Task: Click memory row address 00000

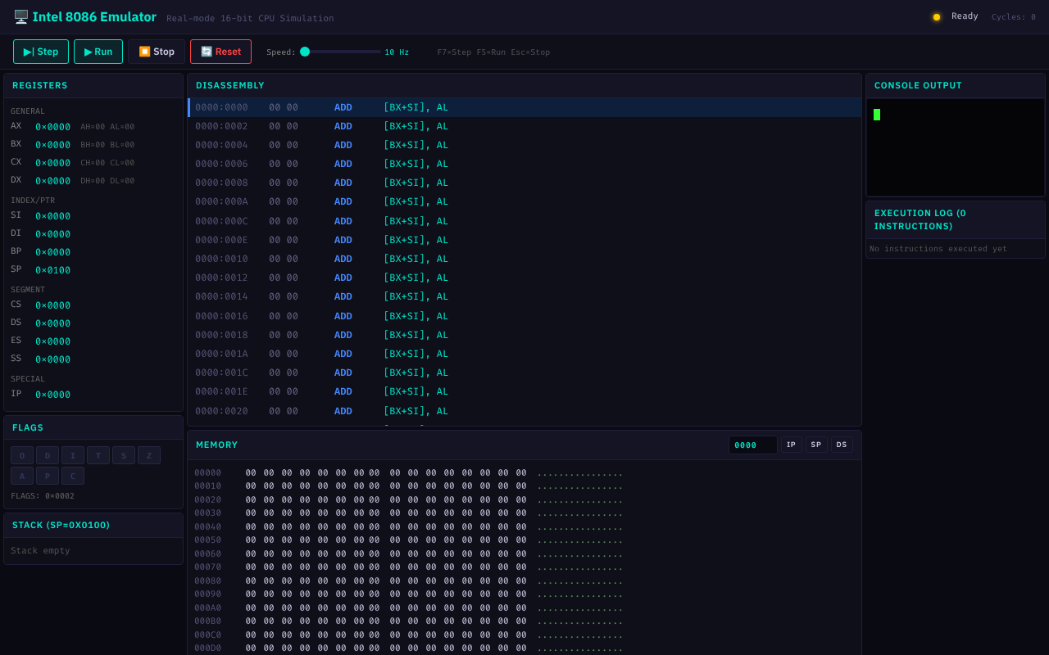Action: (207, 473)
